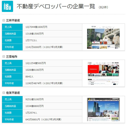Select 住友不動産 平均年収 header cell

(12, 119)
